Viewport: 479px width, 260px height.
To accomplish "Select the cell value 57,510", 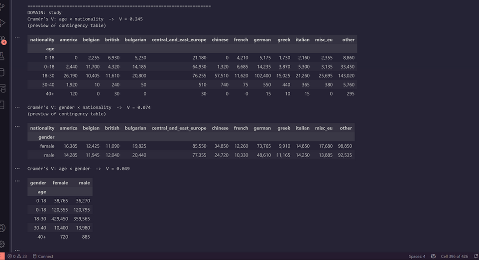I will (x=222, y=76).
